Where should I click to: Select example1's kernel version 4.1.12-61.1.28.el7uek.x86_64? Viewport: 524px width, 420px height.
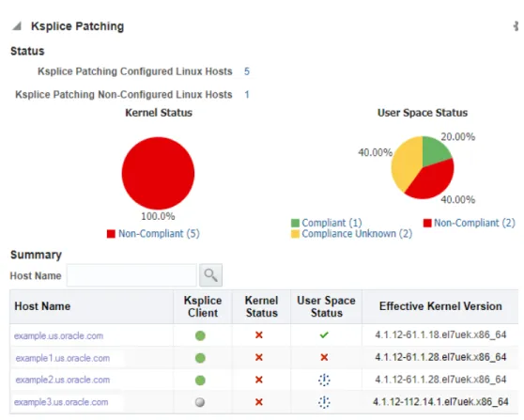[x=440, y=357]
